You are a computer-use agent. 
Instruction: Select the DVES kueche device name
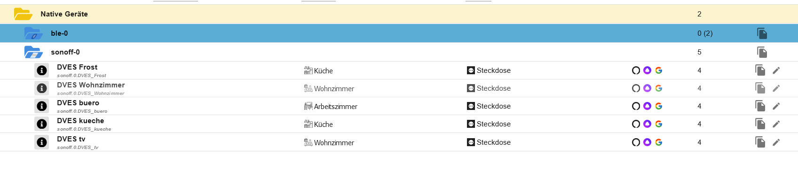click(80, 121)
